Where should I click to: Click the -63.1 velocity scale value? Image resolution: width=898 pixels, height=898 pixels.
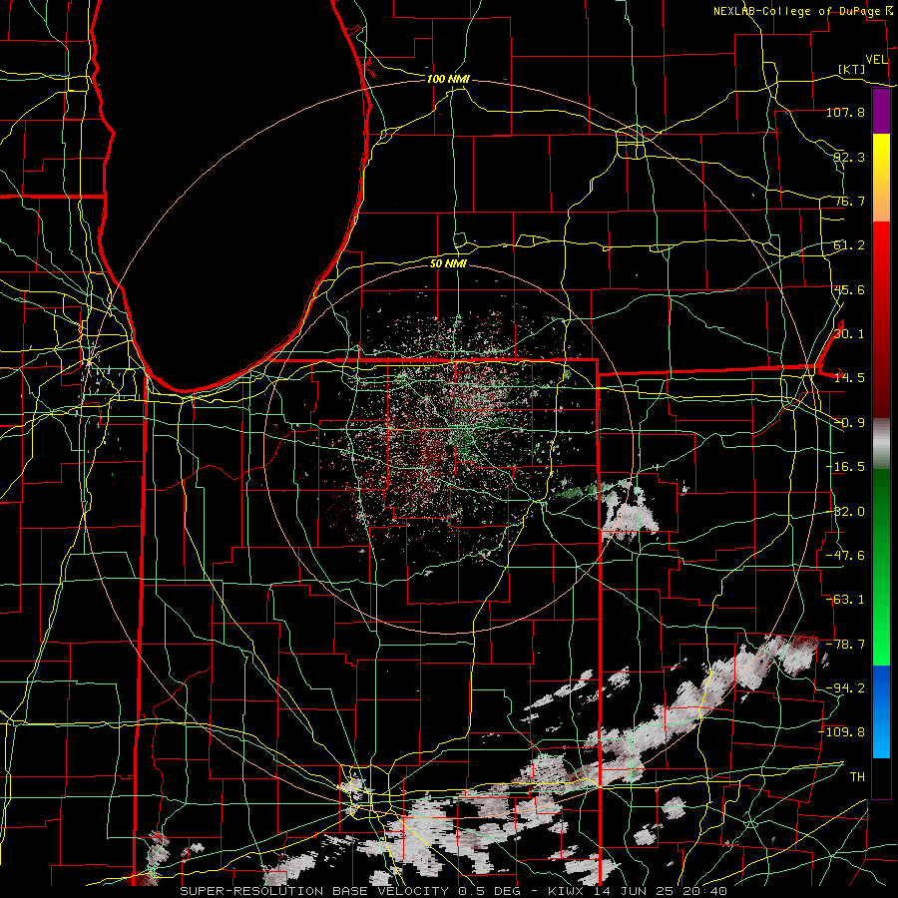[845, 600]
